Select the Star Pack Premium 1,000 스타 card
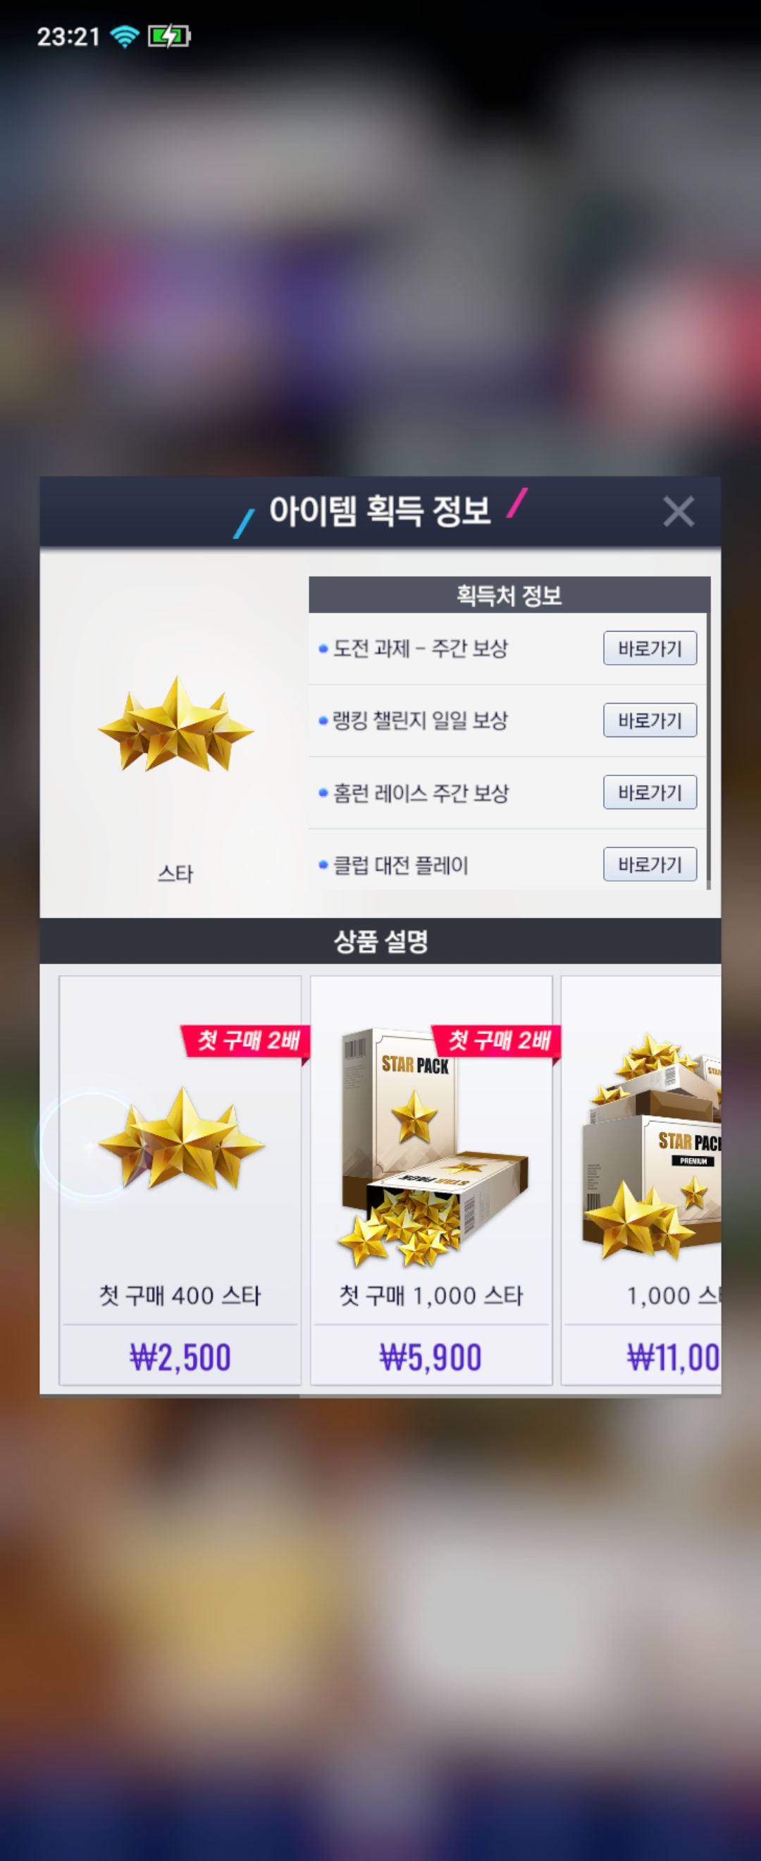 click(641, 1181)
